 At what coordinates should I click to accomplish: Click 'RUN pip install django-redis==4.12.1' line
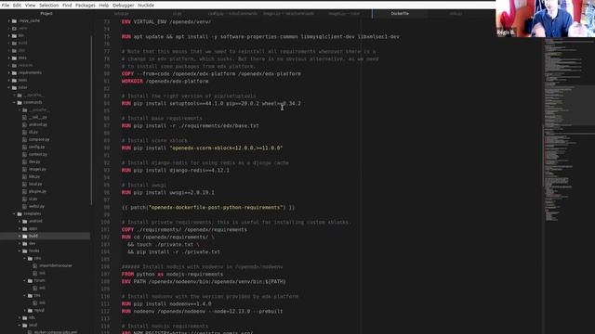(x=176, y=171)
